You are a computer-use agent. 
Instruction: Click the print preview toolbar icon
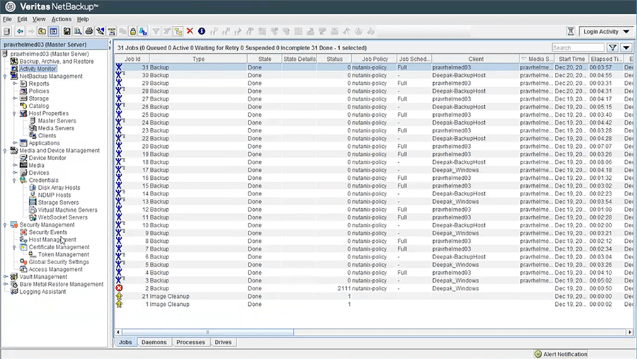pos(78,31)
